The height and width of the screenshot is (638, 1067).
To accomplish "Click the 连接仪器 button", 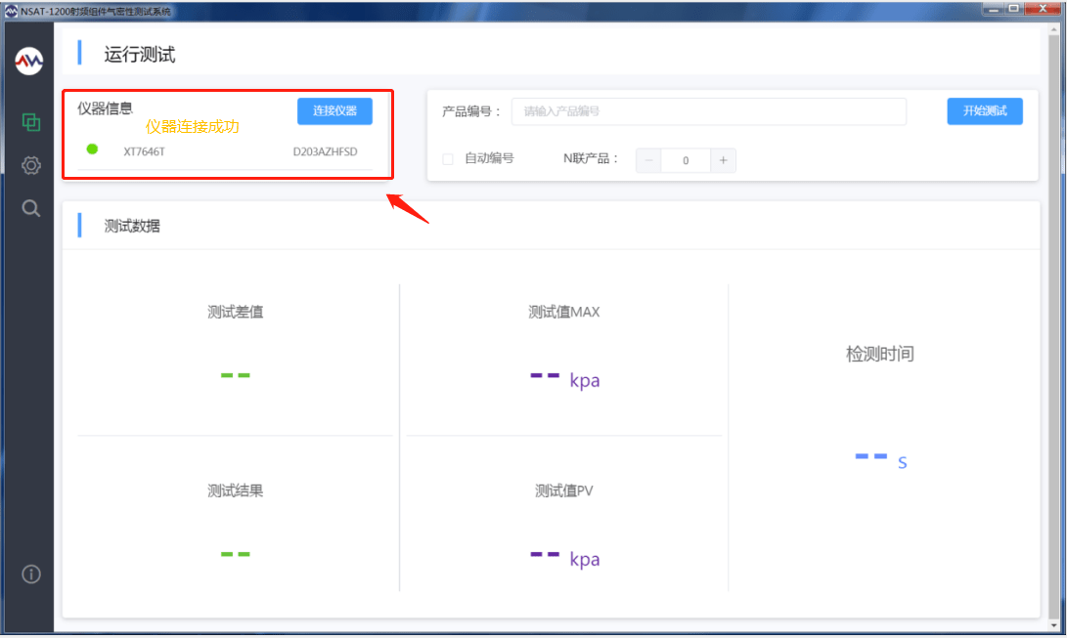I will coord(334,111).
